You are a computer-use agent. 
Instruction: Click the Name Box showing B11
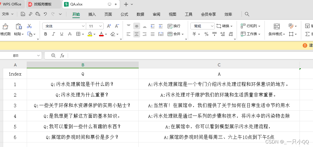tap(21, 55)
